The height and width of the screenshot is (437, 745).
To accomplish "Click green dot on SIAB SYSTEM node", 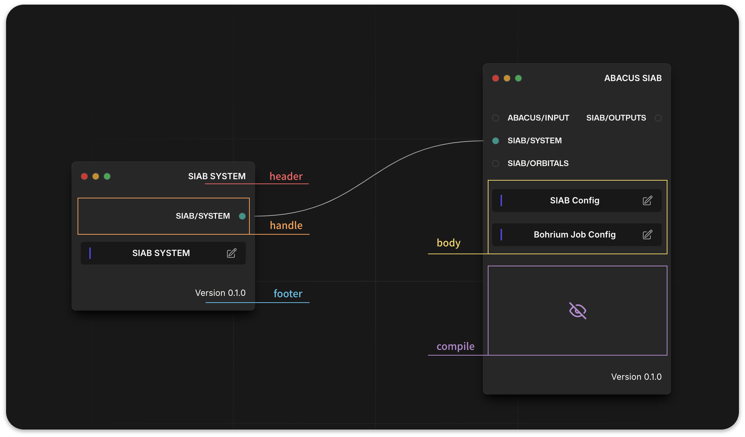I will click(107, 176).
